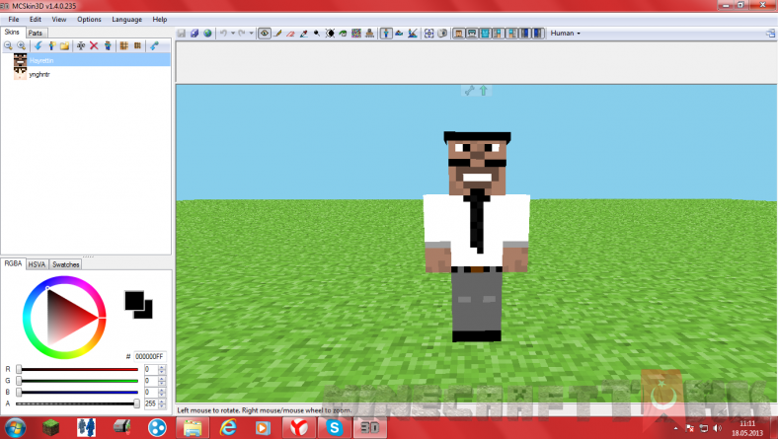Click the RGBA color tab
The image size is (778, 439).
pos(13,263)
